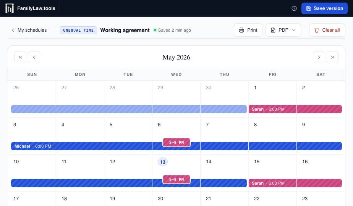Click the faded blue bar on April 26
The width and height of the screenshot is (353, 206).
[33, 109]
